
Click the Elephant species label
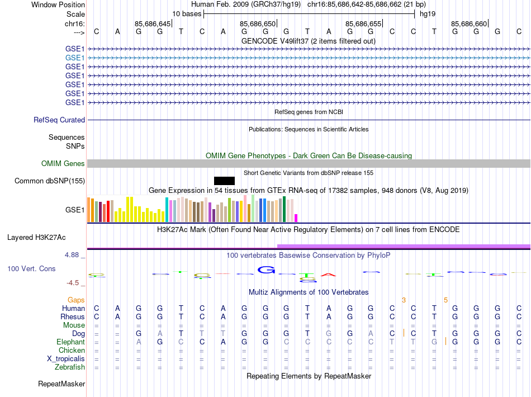pyautogui.click(x=70, y=342)
